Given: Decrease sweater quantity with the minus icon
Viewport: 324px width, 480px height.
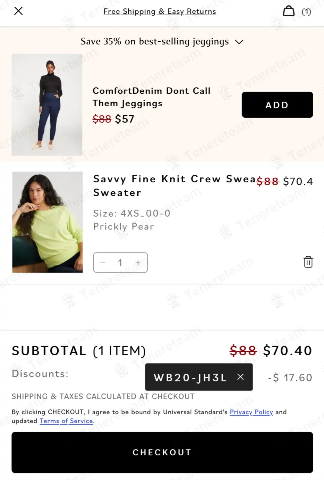Looking at the screenshot, I should pos(102,263).
